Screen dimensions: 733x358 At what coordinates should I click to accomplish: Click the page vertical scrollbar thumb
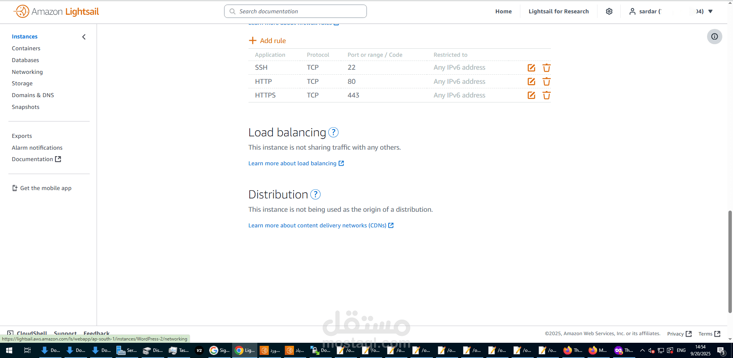point(730,262)
